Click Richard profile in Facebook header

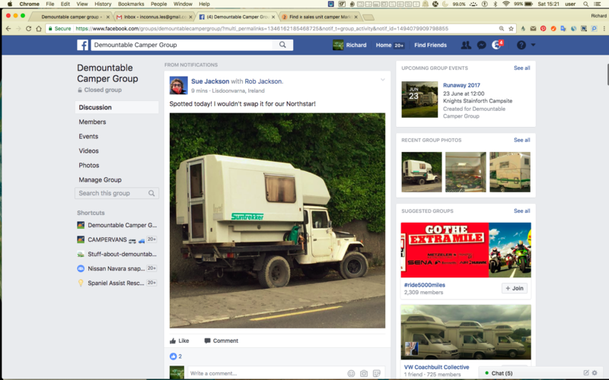349,45
